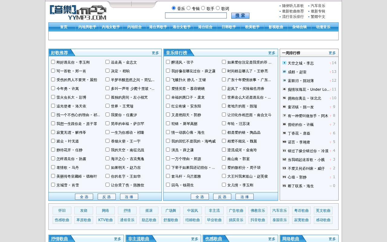Click the arrow icon next to 断了联系
This screenshot has width=387, height=242.
(x=330, y=186)
